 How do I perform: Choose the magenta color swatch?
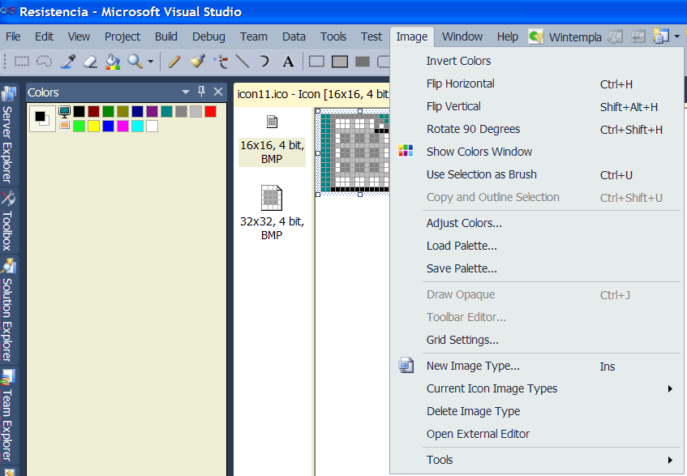click(122, 127)
